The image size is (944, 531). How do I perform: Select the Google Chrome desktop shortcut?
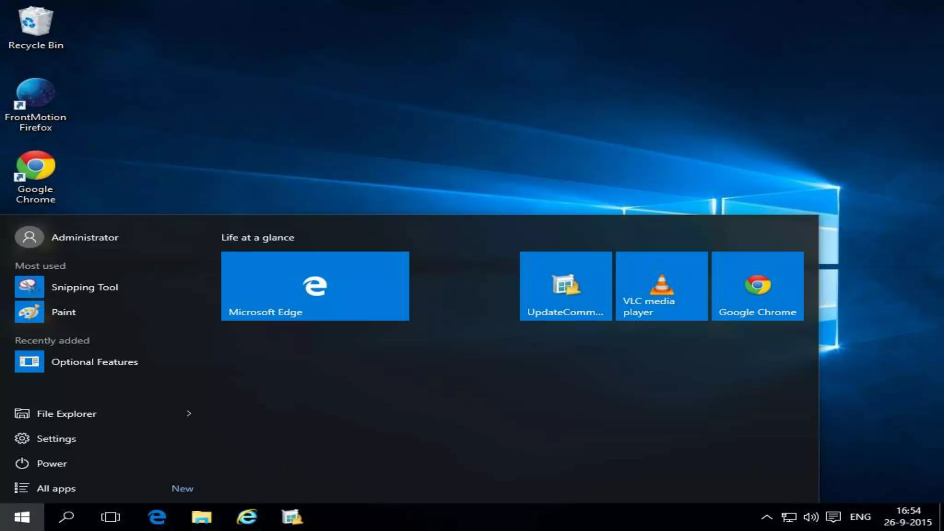click(35, 177)
